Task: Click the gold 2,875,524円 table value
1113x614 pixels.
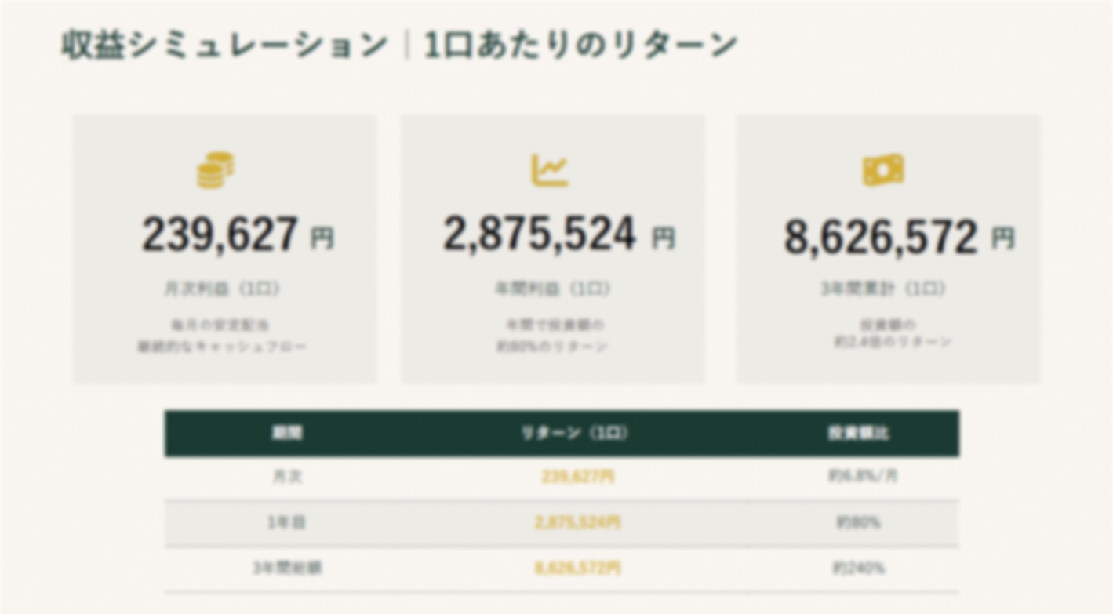Action: pyautogui.click(x=578, y=522)
